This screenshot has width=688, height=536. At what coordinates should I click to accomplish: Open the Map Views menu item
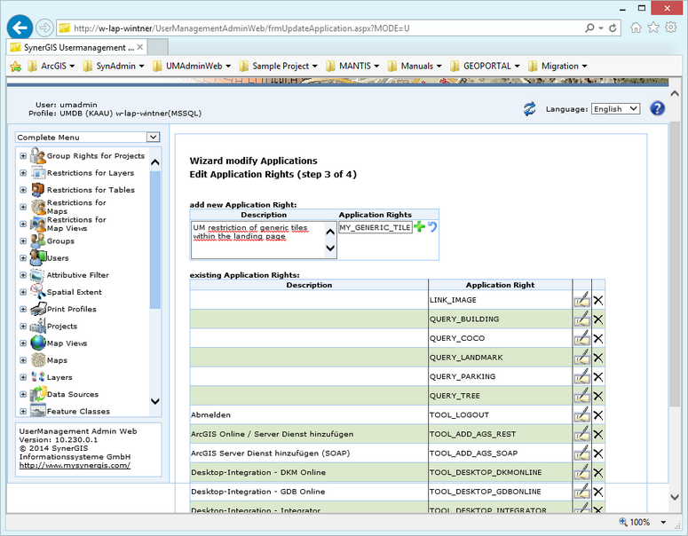67,343
